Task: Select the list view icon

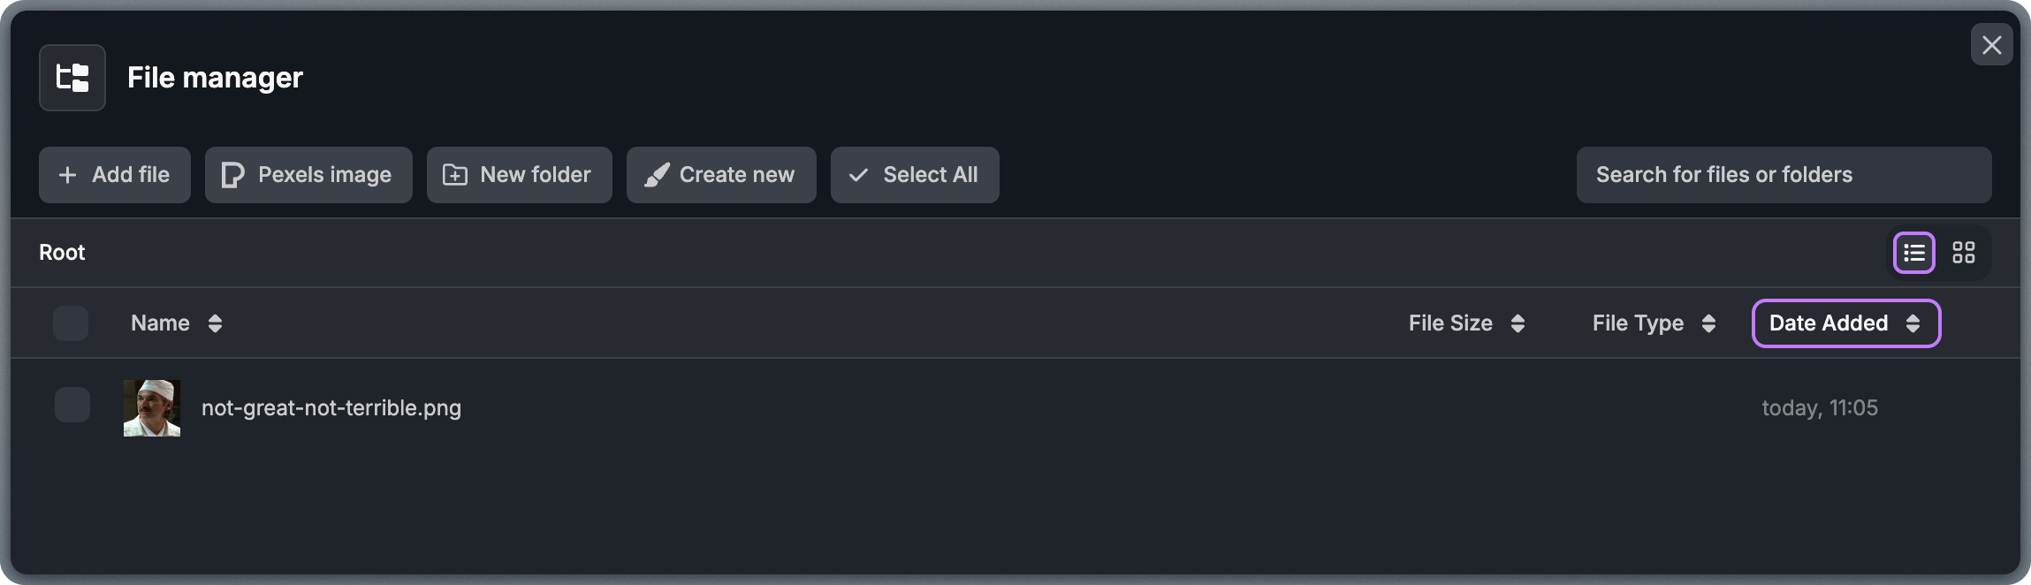Action: (x=1914, y=254)
